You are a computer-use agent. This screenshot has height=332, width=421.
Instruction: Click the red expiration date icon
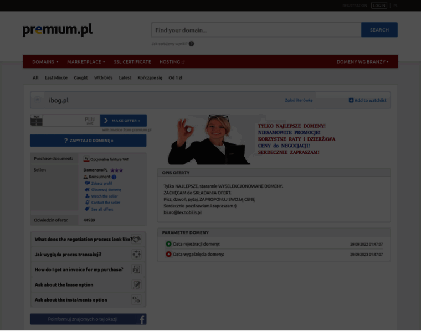(168, 254)
